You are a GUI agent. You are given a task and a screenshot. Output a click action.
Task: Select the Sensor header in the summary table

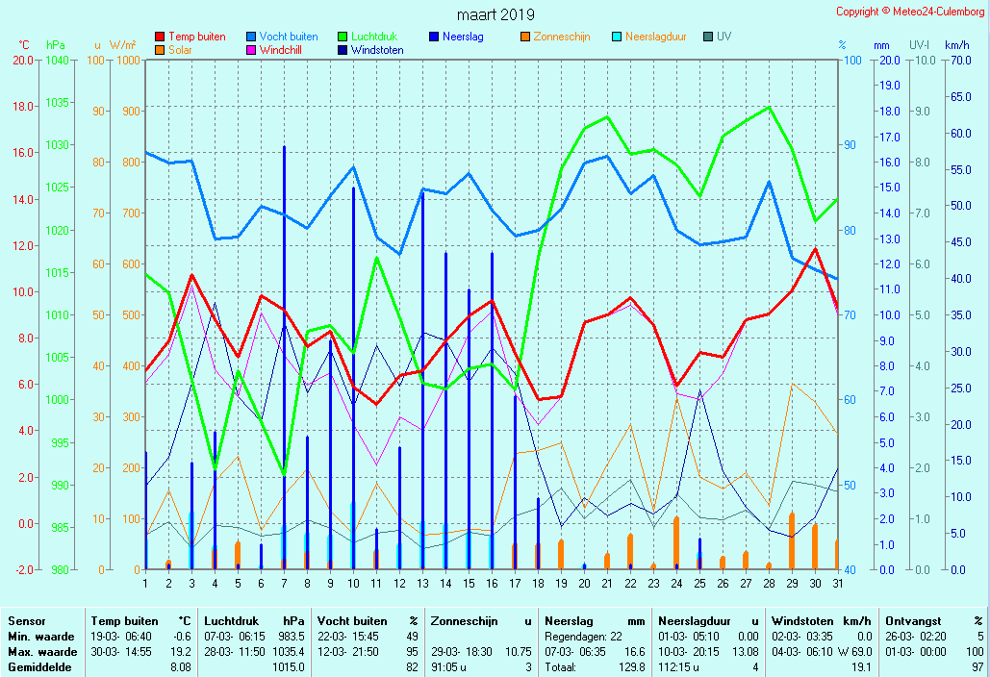coord(26,621)
